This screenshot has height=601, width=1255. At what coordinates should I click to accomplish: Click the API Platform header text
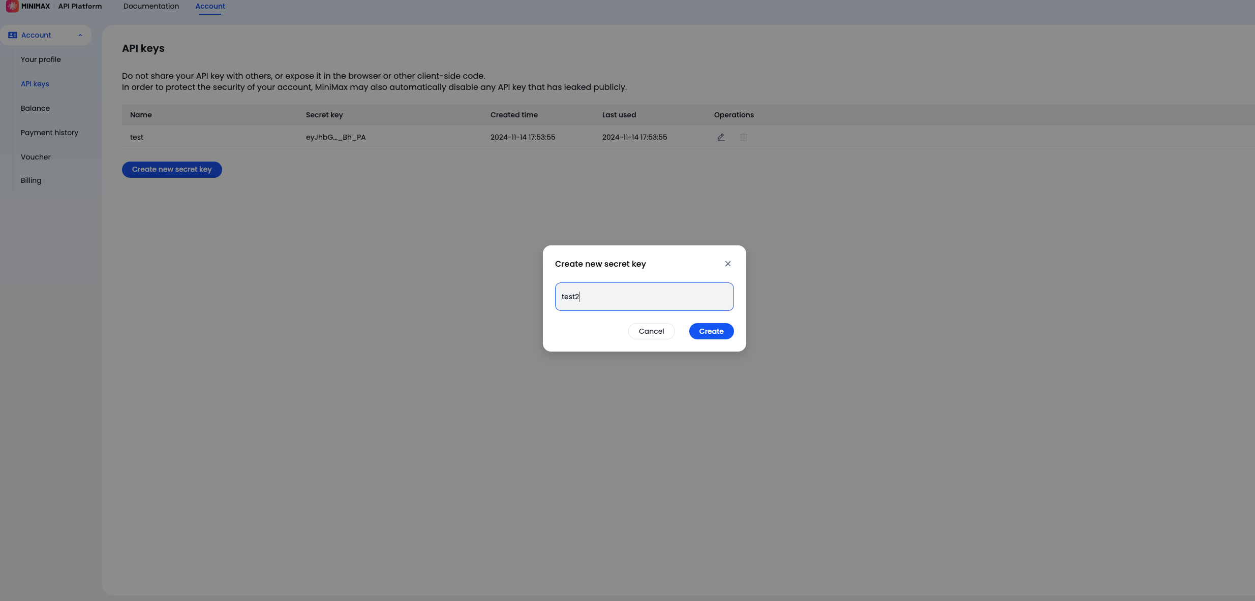(x=80, y=6)
